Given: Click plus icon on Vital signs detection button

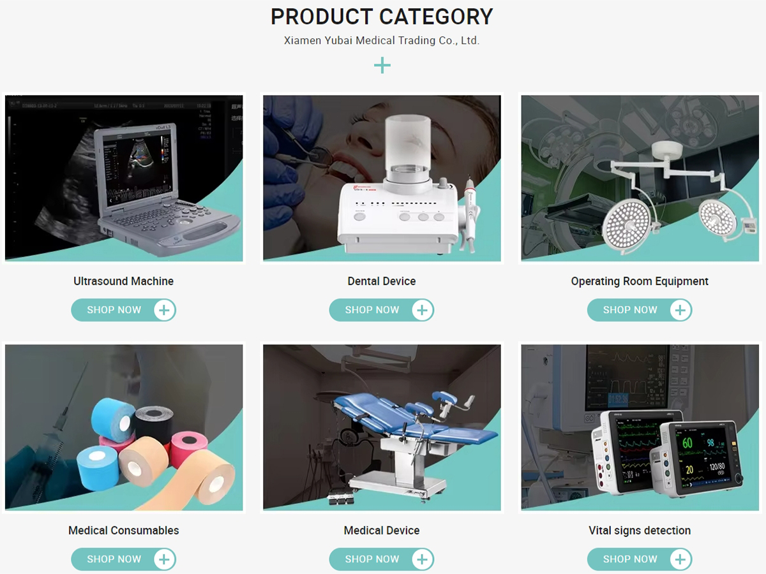Looking at the screenshot, I should [x=680, y=559].
